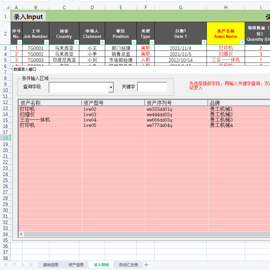Select cell 小李
This screenshot has width=270, height=270.
coord(92,54)
